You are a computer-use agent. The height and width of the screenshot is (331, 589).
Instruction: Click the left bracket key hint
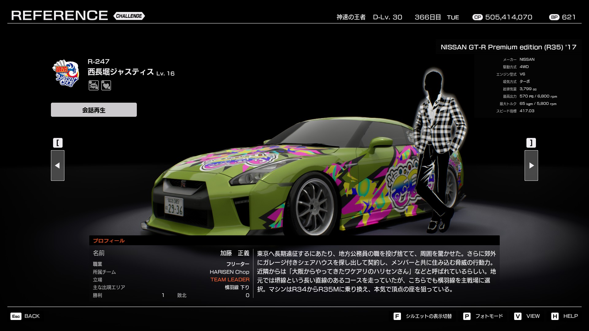click(x=58, y=143)
